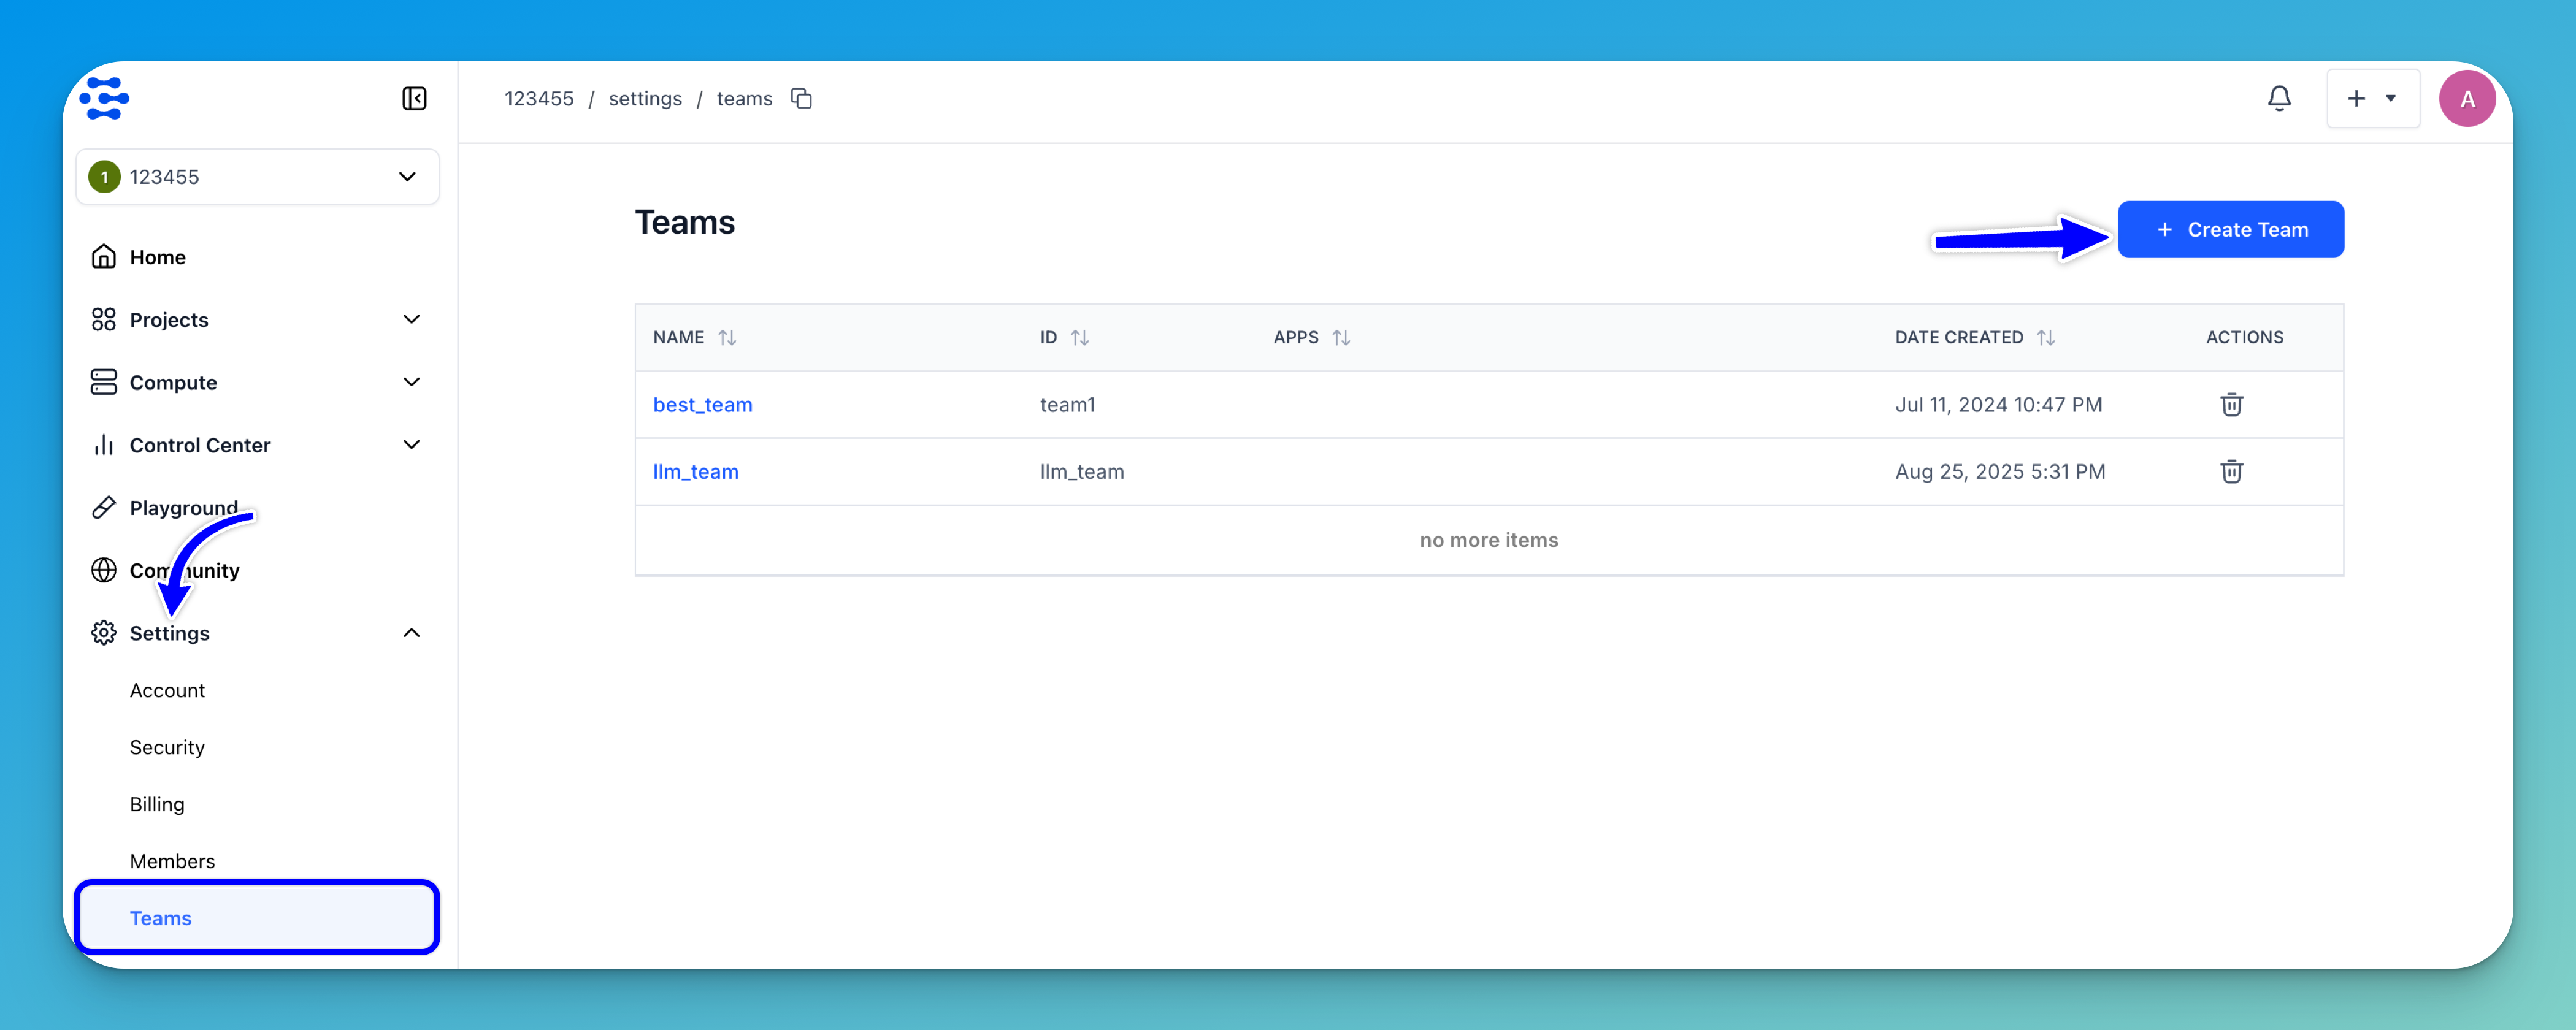Open the Billing settings page
The width and height of the screenshot is (2576, 1030).
click(157, 804)
